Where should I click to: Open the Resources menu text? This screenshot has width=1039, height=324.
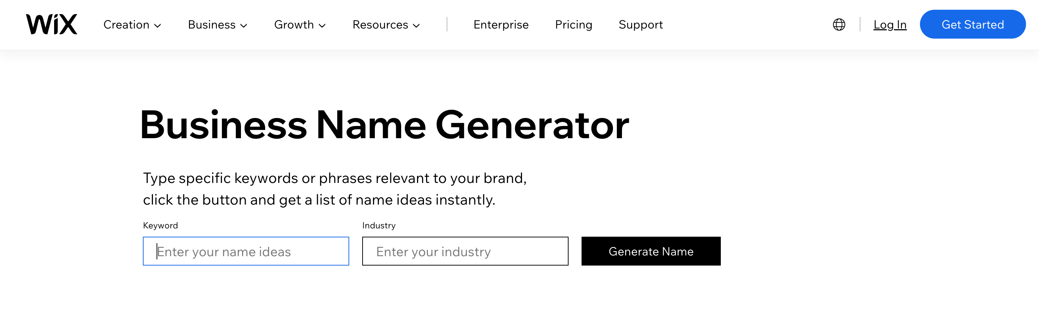(x=380, y=25)
